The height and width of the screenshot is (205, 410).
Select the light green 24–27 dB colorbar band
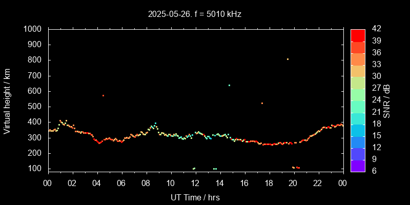[x=358, y=94]
